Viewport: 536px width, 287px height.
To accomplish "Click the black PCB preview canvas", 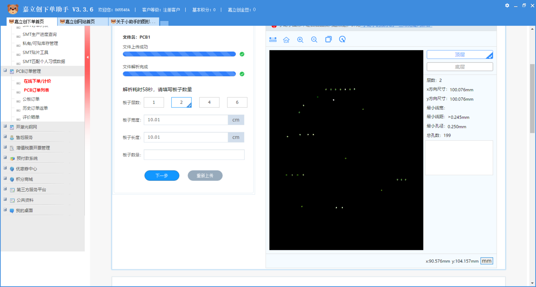I will [x=346, y=150].
